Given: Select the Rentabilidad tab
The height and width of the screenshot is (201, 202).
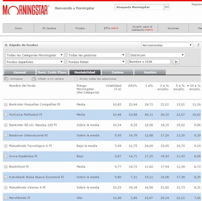Looking at the screenshot, I should pyautogui.click(x=85, y=72).
